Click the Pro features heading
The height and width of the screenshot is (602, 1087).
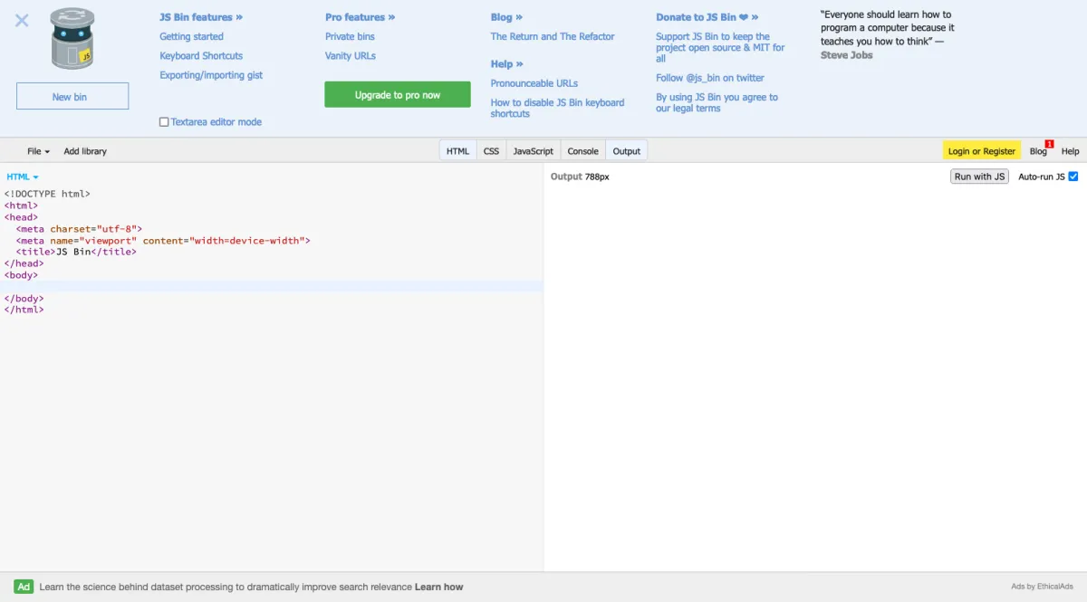pyautogui.click(x=361, y=17)
